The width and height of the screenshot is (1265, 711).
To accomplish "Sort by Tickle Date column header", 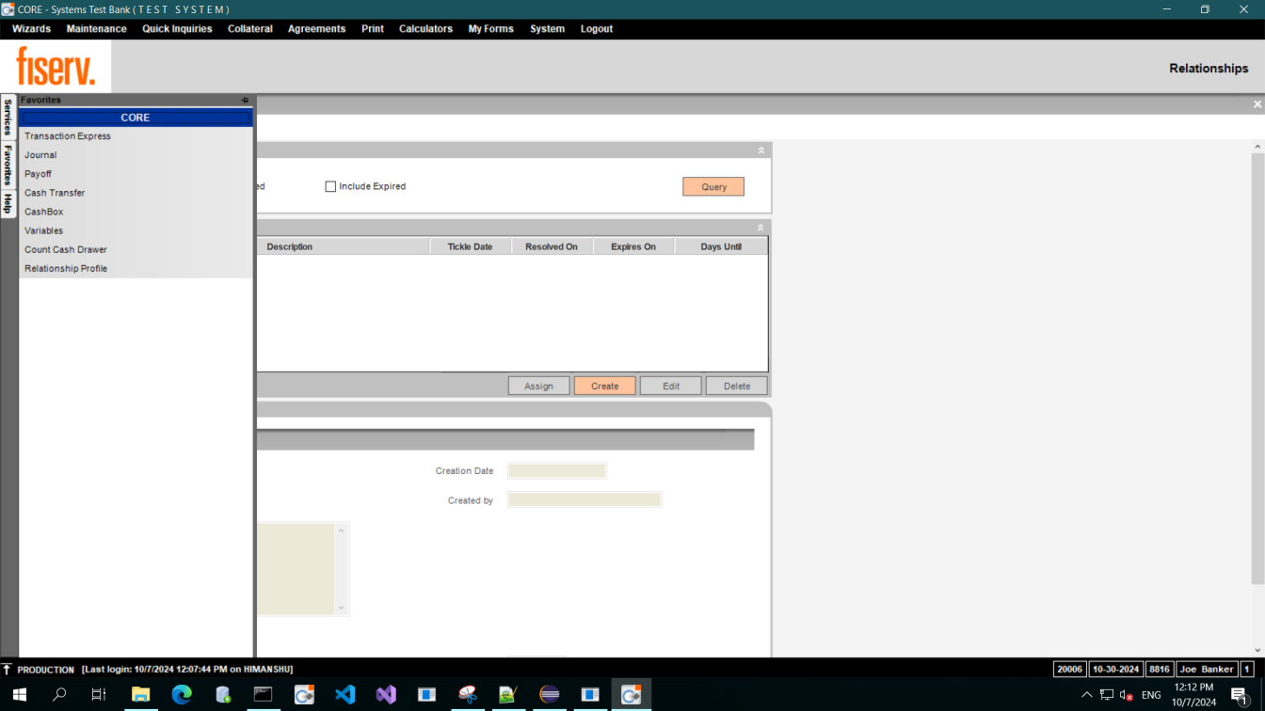I will [x=470, y=246].
